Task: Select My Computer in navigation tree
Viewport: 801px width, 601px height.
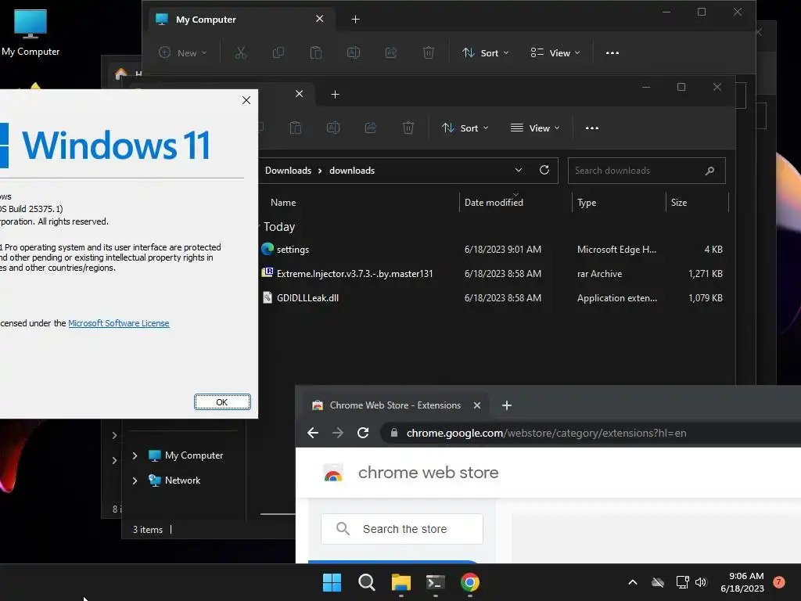Action: point(186,455)
